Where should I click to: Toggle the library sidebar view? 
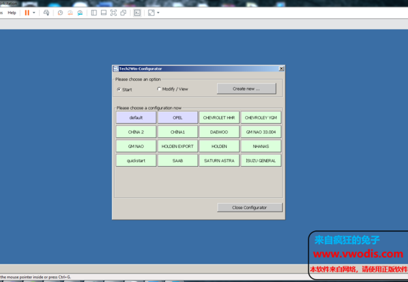[x=94, y=13]
